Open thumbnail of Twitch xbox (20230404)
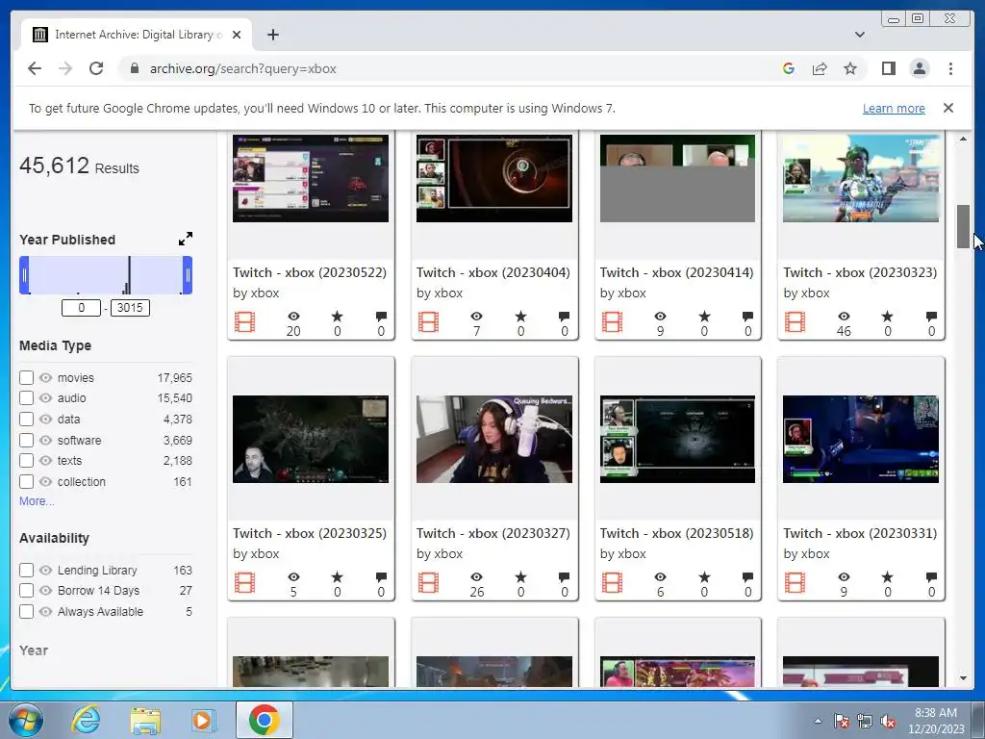Image resolution: width=985 pixels, height=739 pixels. [493, 178]
